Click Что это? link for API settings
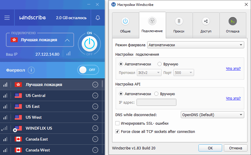251x155 pixels. tap(233, 98)
